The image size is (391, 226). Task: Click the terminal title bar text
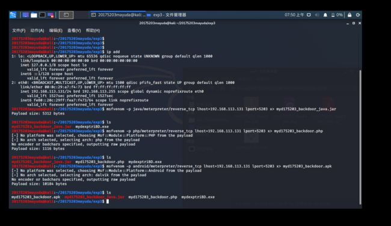point(177,23)
